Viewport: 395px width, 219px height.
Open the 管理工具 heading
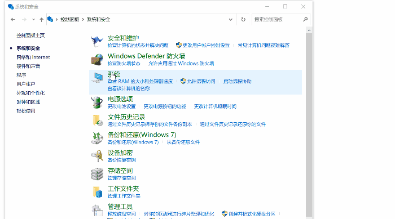coord(120,207)
